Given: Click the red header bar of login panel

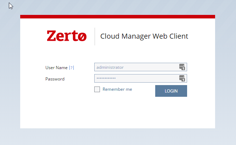Looking at the screenshot, I should point(118,17).
